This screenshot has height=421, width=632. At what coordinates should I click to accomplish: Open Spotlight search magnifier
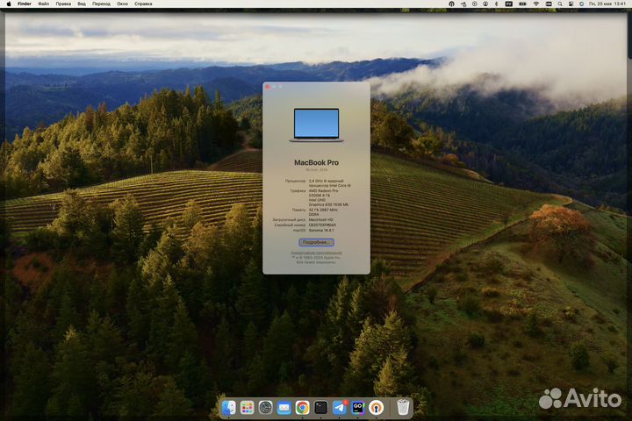(560, 4)
